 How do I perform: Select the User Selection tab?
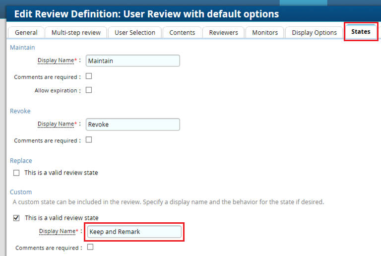135,32
